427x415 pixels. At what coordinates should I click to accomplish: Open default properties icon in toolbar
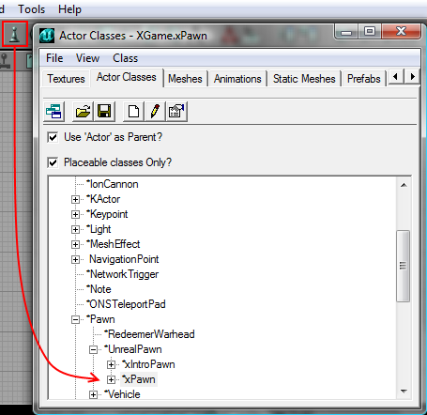[176, 112]
